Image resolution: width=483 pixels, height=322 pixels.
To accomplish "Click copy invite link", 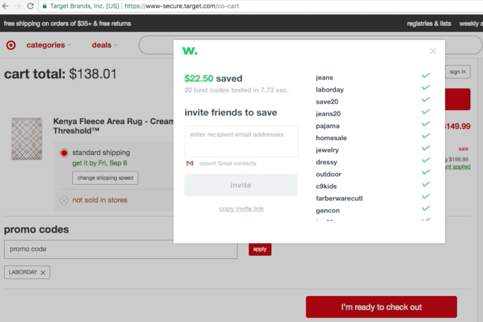I will click(x=241, y=209).
